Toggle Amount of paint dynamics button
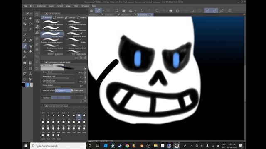 coord(85,77)
